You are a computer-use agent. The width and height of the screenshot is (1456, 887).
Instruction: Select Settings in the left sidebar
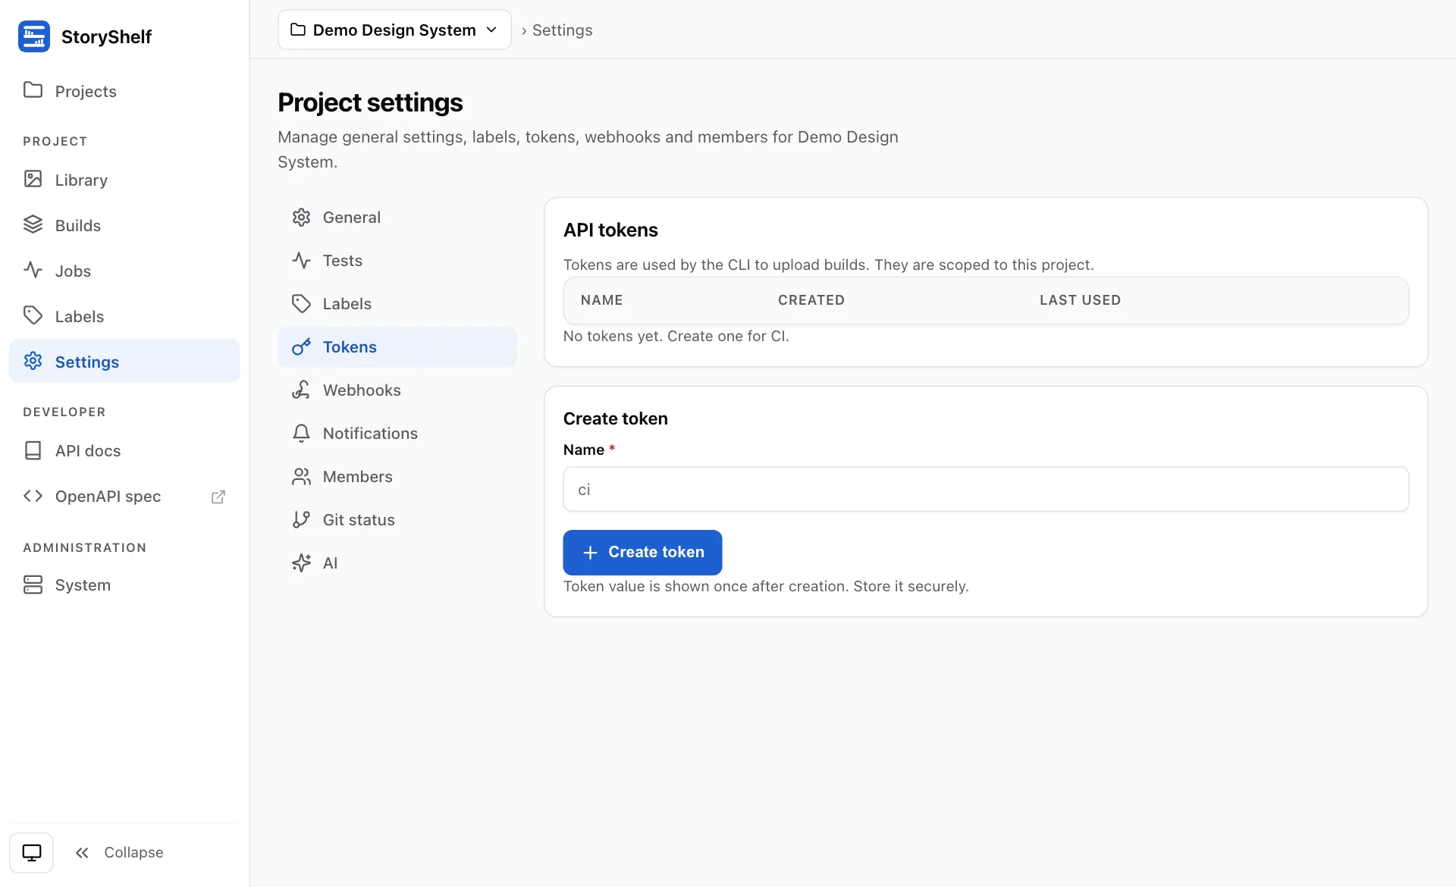(124, 362)
